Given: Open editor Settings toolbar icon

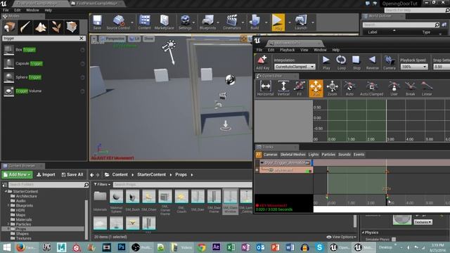Looking at the screenshot, I should pos(185,22).
